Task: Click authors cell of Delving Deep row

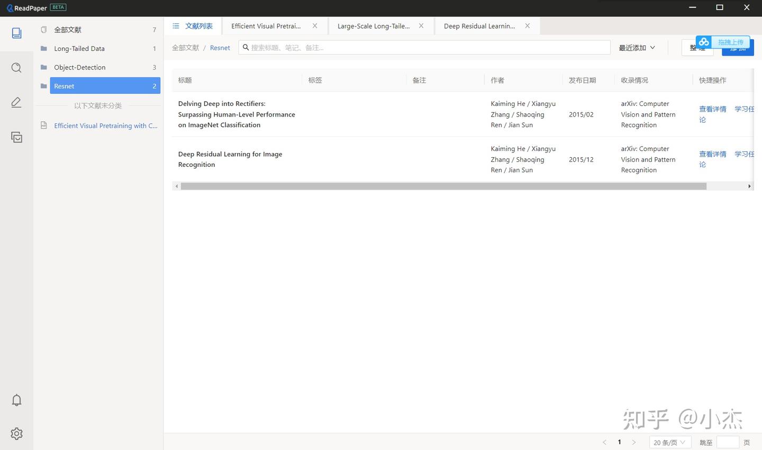Action: (523, 114)
